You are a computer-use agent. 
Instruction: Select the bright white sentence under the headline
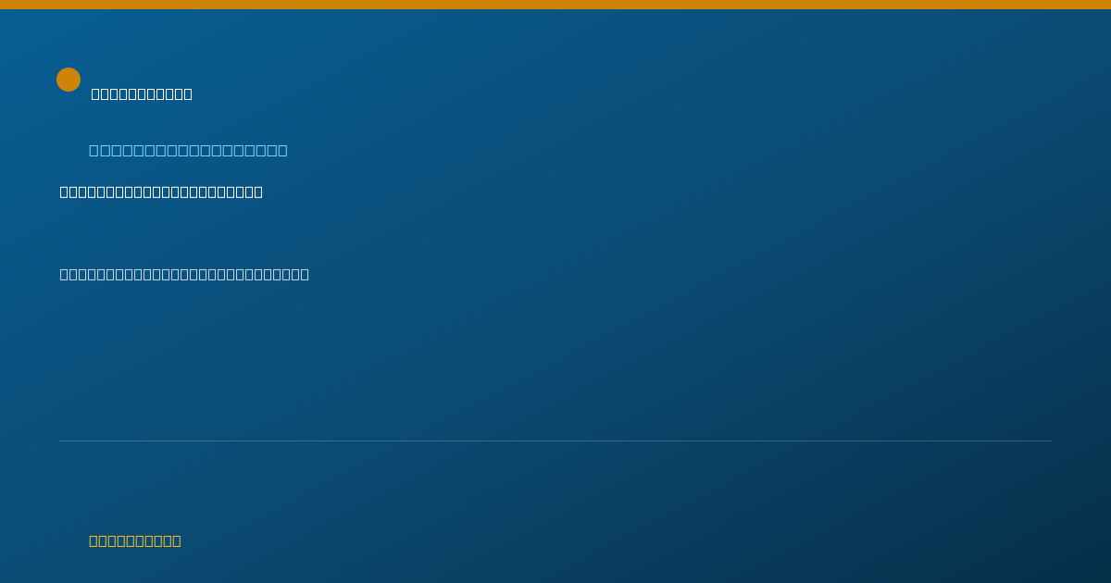[x=161, y=192]
